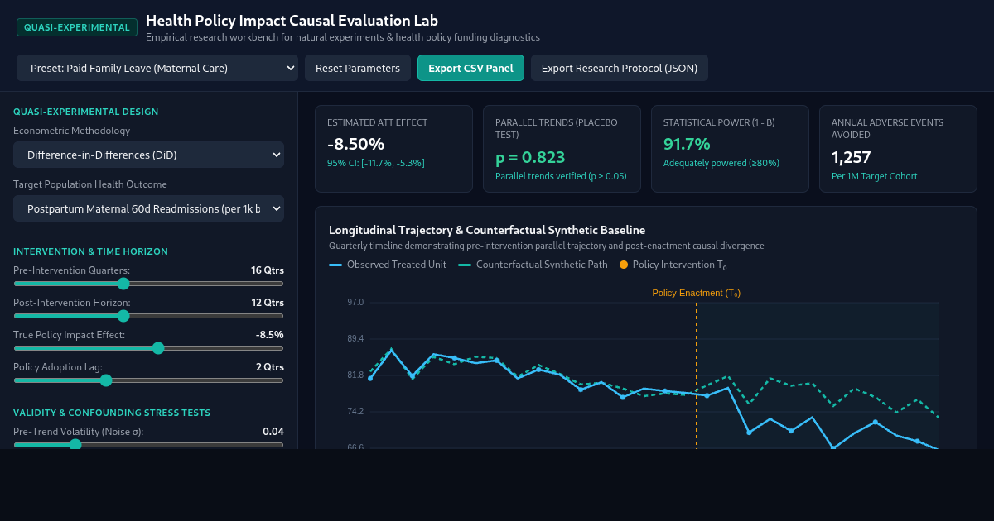
Task: Click the Parallel Trends placebo test card
Action: tap(562, 149)
